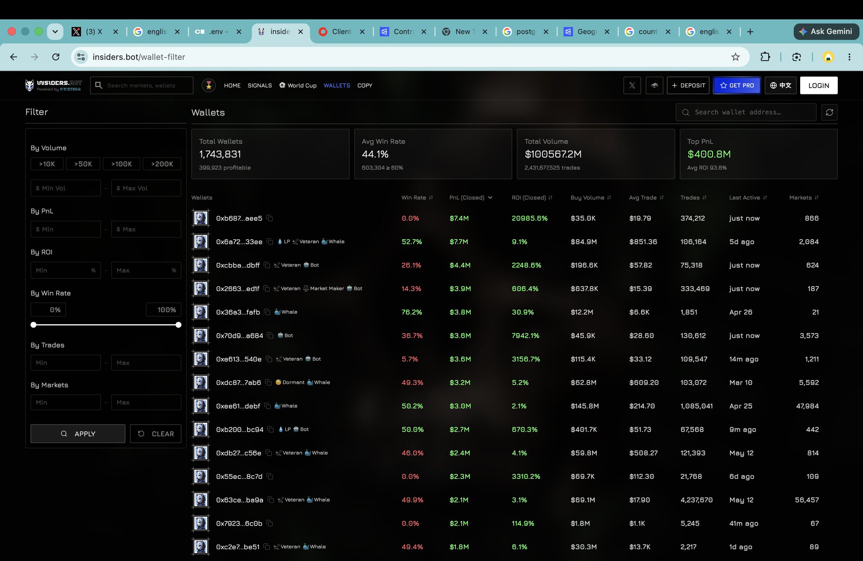Open Ask Gemini button
Image resolution: width=863 pixels, height=561 pixels.
pyautogui.click(x=826, y=32)
